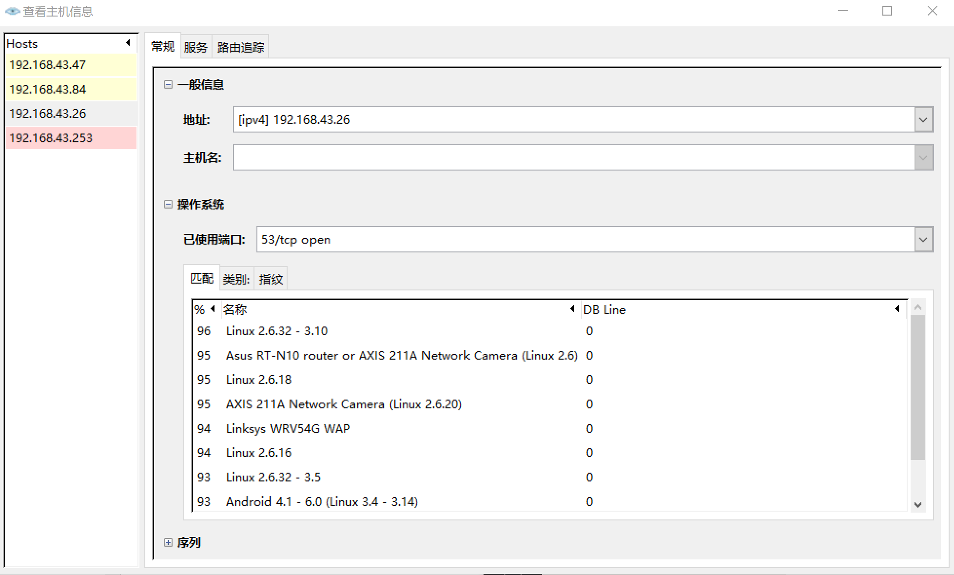Open the 类别 sub-tab
Image resolution: width=954 pixels, height=575 pixels.
pos(236,279)
